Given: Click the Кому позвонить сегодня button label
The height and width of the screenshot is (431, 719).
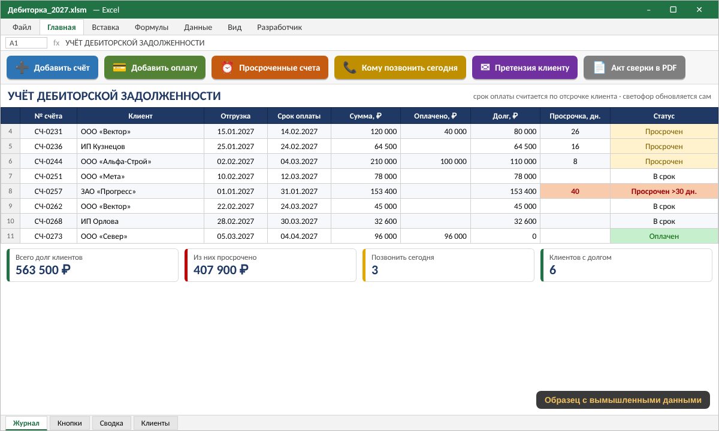Looking at the screenshot, I should (x=410, y=68).
